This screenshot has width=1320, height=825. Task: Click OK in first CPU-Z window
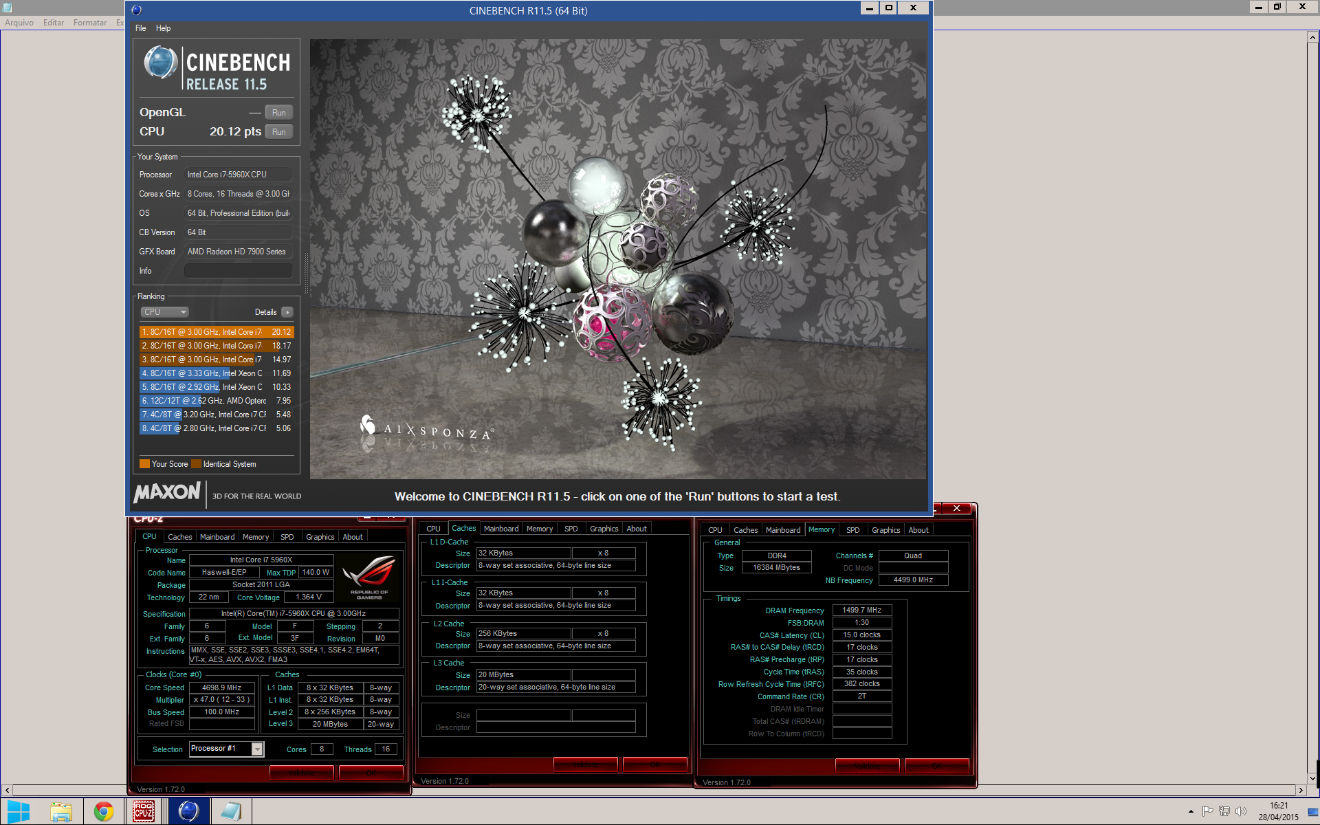[371, 773]
